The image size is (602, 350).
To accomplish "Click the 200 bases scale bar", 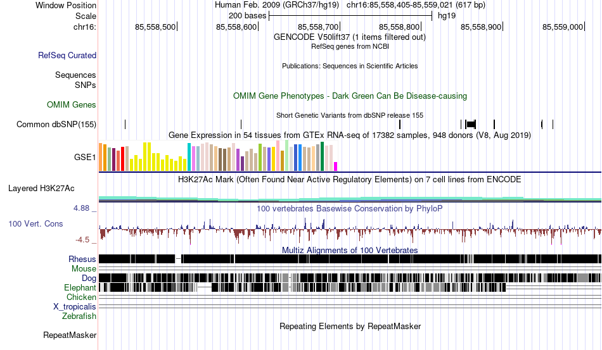I will point(350,16).
